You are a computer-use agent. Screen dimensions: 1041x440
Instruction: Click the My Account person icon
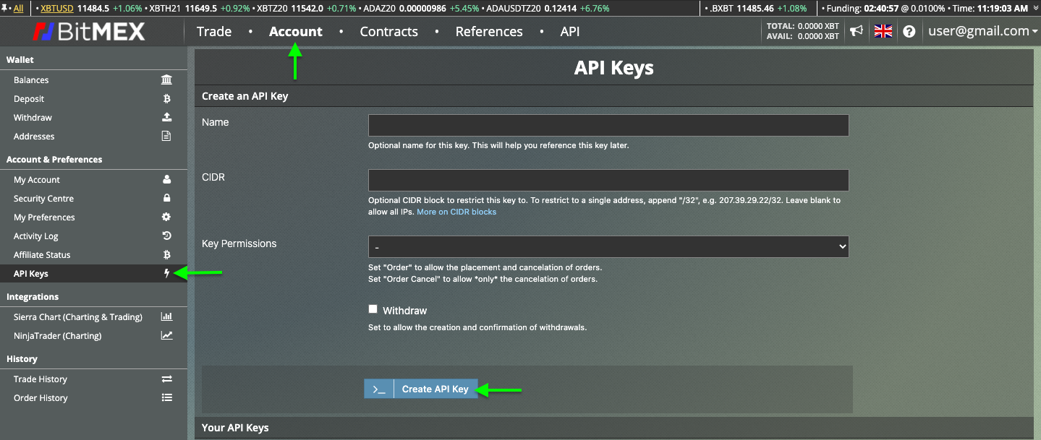(x=166, y=180)
